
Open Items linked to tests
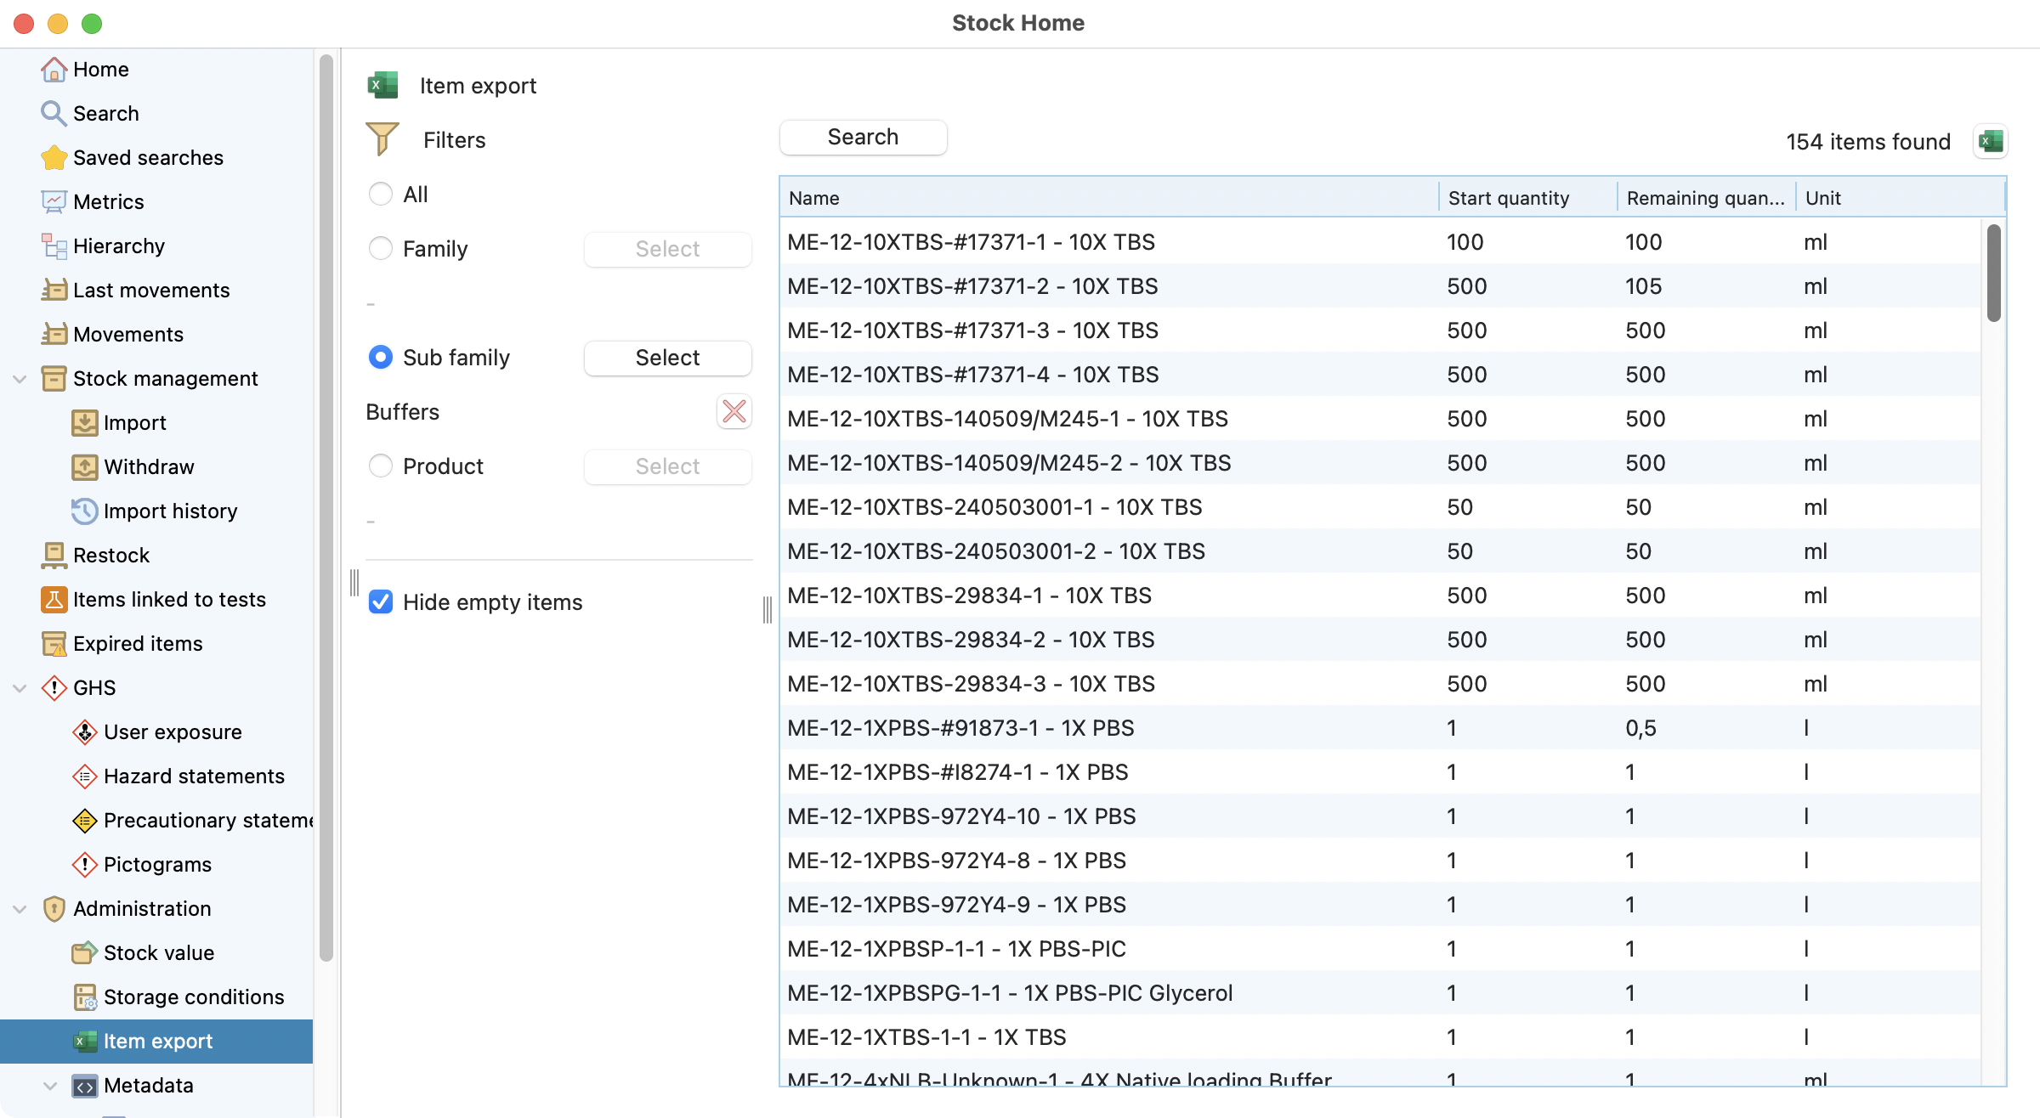[168, 599]
